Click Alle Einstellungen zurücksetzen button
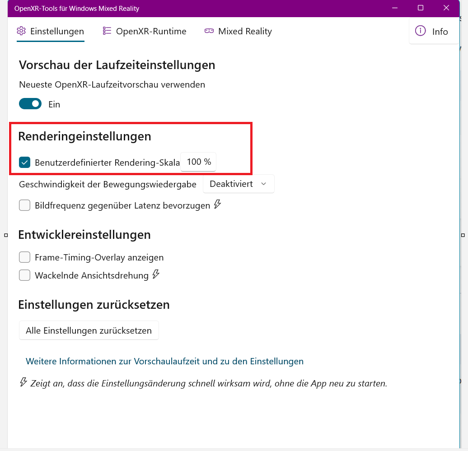This screenshot has height=451, width=468. (89, 330)
